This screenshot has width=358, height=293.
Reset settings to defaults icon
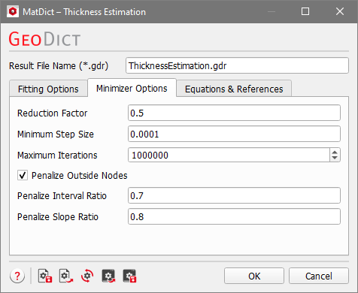[x=87, y=276]
